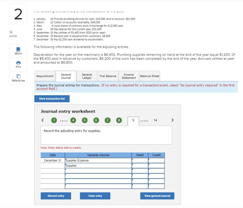Open the eBook icon
Image resolution: width=243 pixels, height=208 pixels.
pyautogui.click(x=18, y=49)
